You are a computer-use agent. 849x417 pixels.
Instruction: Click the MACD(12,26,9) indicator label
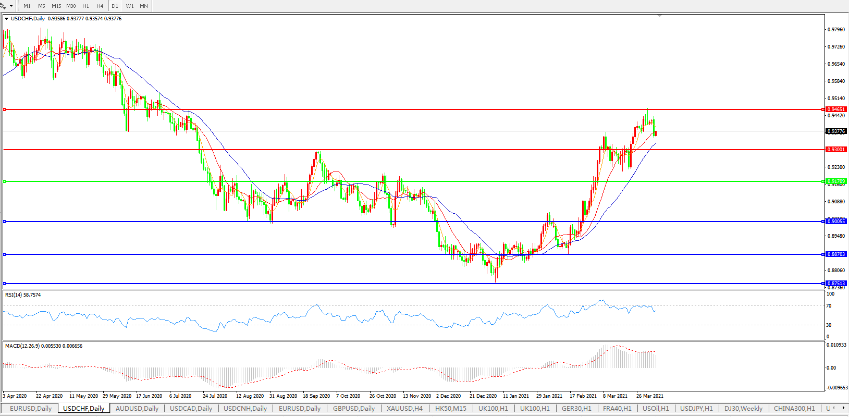[43, 346]
